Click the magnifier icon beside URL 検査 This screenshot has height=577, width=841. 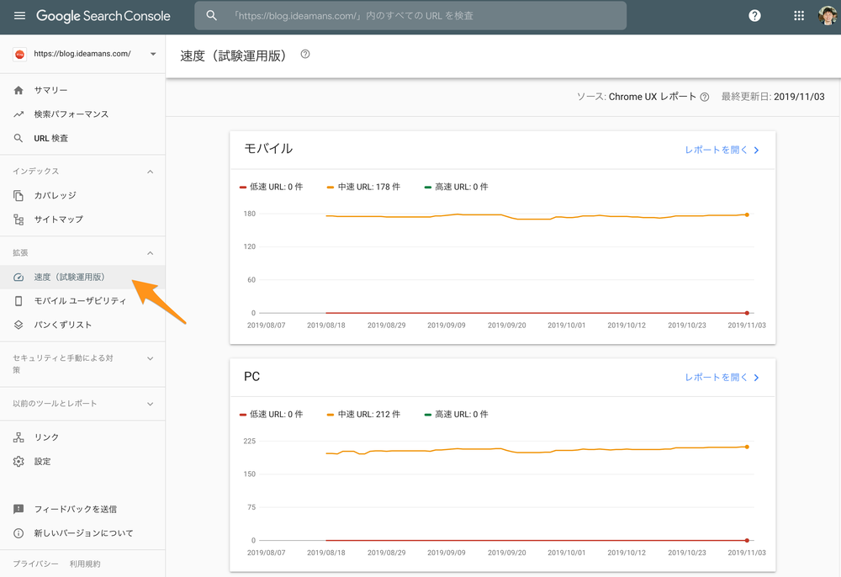(x=19, y=138)
